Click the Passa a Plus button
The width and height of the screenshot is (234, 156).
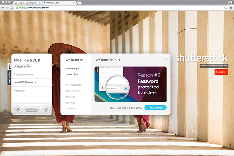coord(155,108)
